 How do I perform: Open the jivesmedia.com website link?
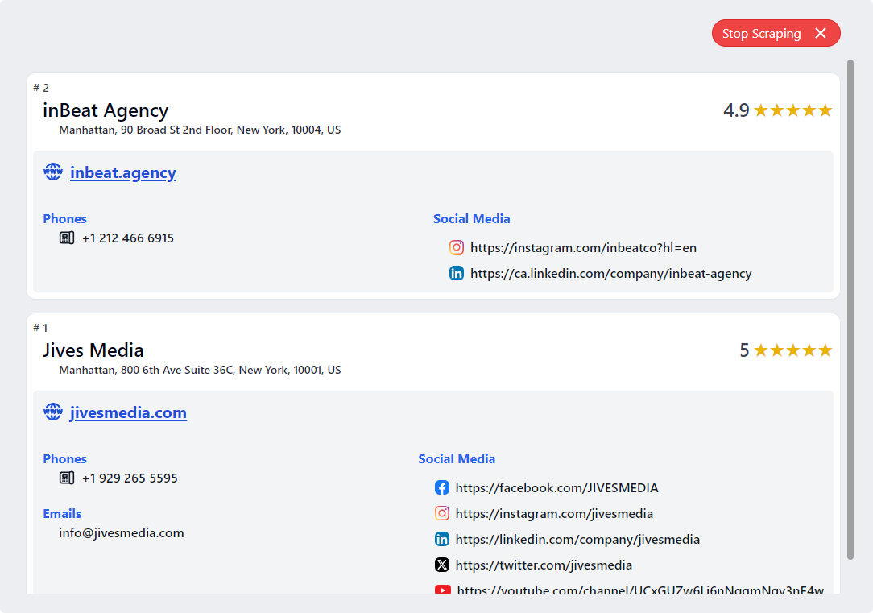[128, 412]
